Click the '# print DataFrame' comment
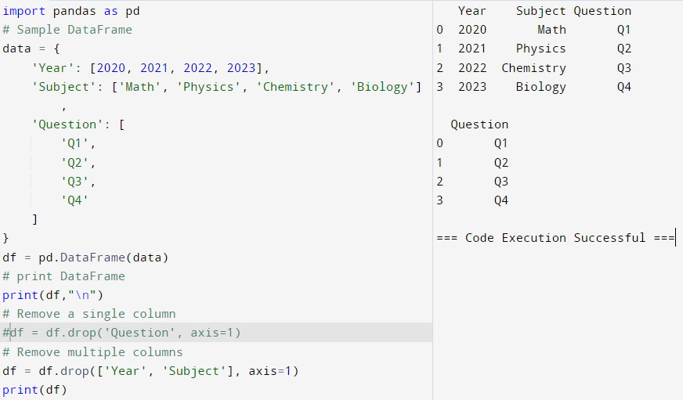683x400 pixels. click(x=63, y=276)
